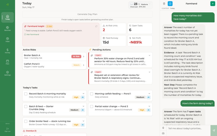Image resolution: width=217 pixels, height=136 pixels.
Task: Check Record Batch A morning mortality task
Action: [26, 94]
